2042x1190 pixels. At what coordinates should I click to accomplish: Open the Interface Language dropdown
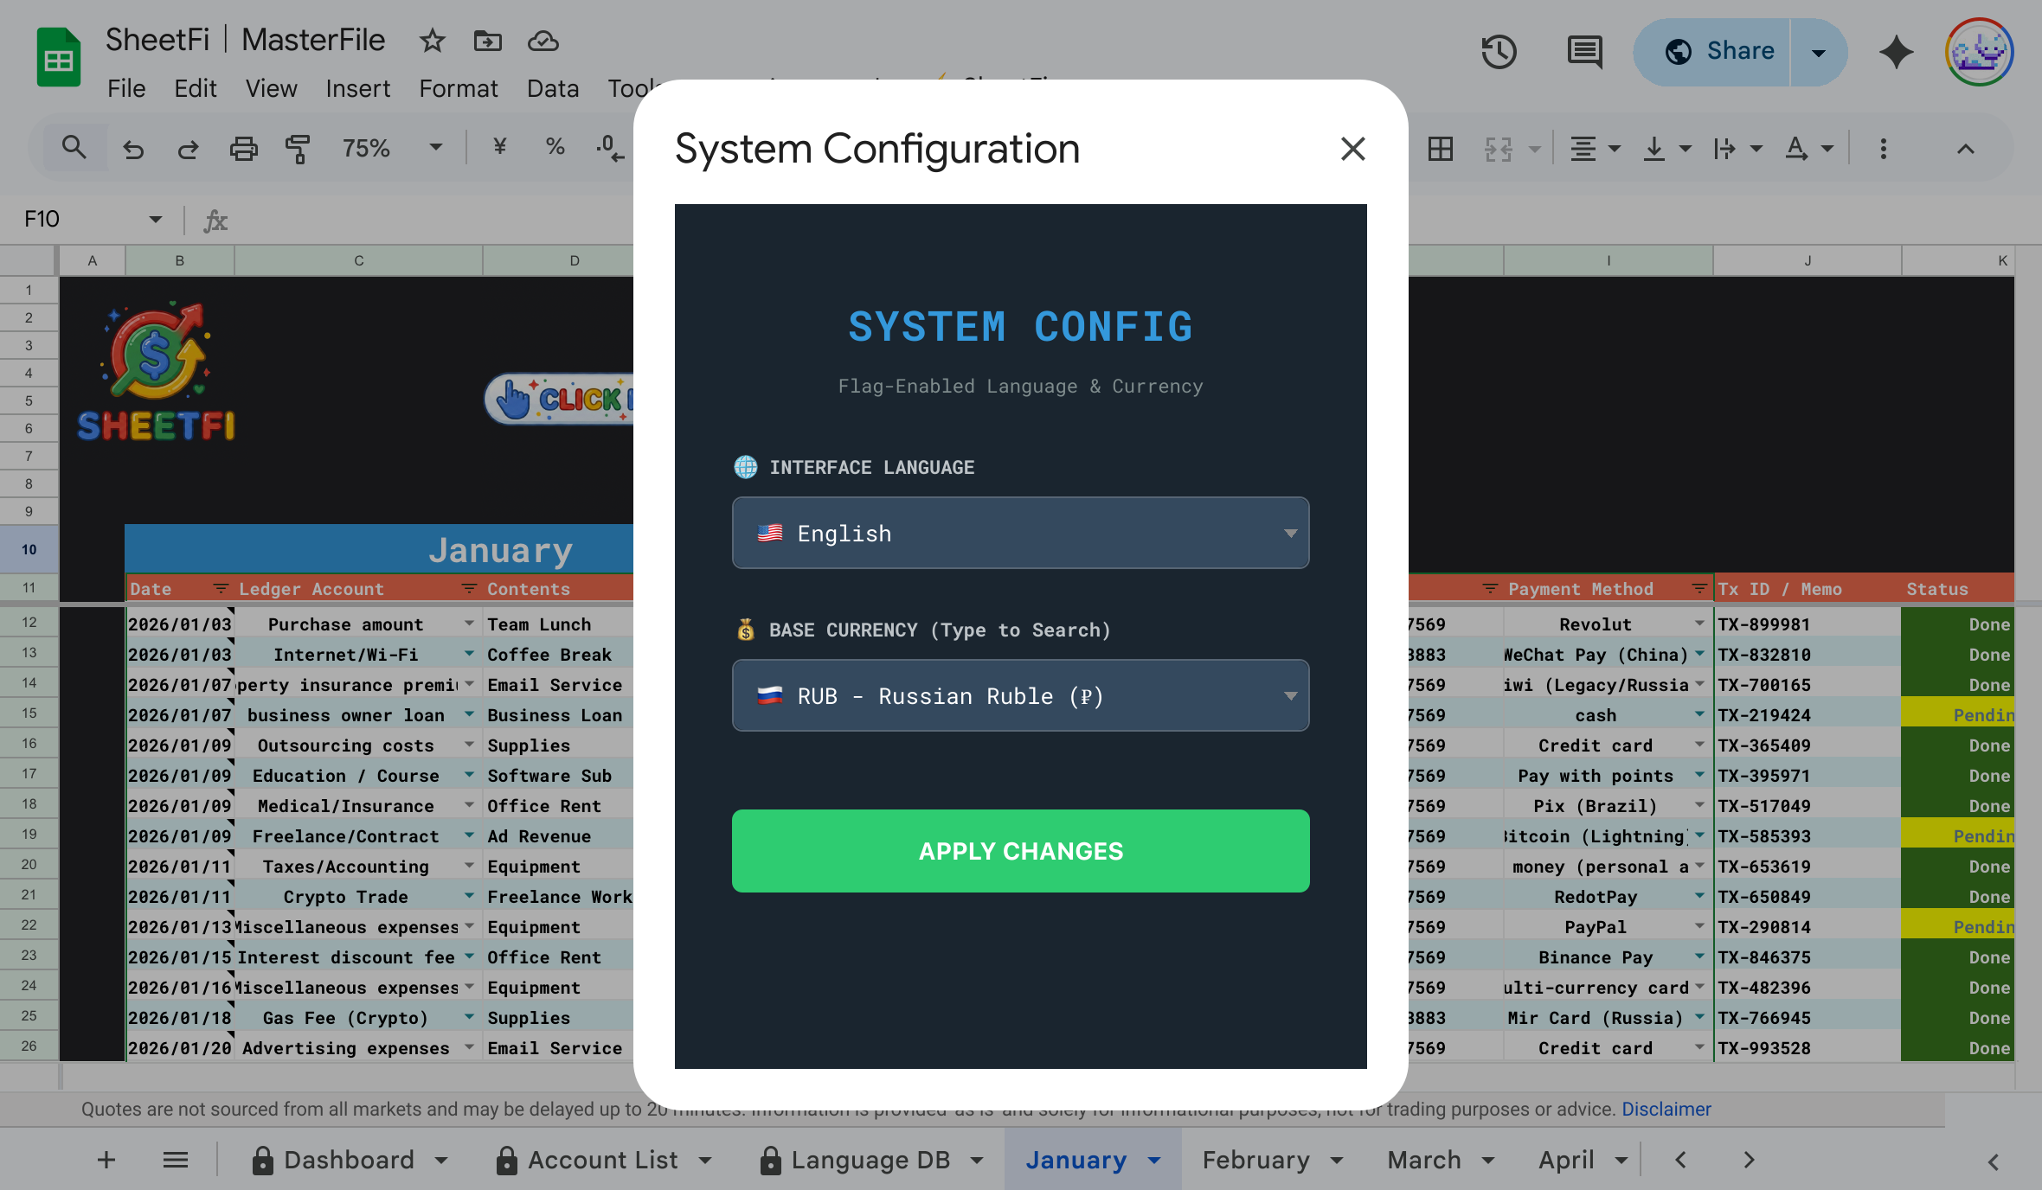[1020, 533]
